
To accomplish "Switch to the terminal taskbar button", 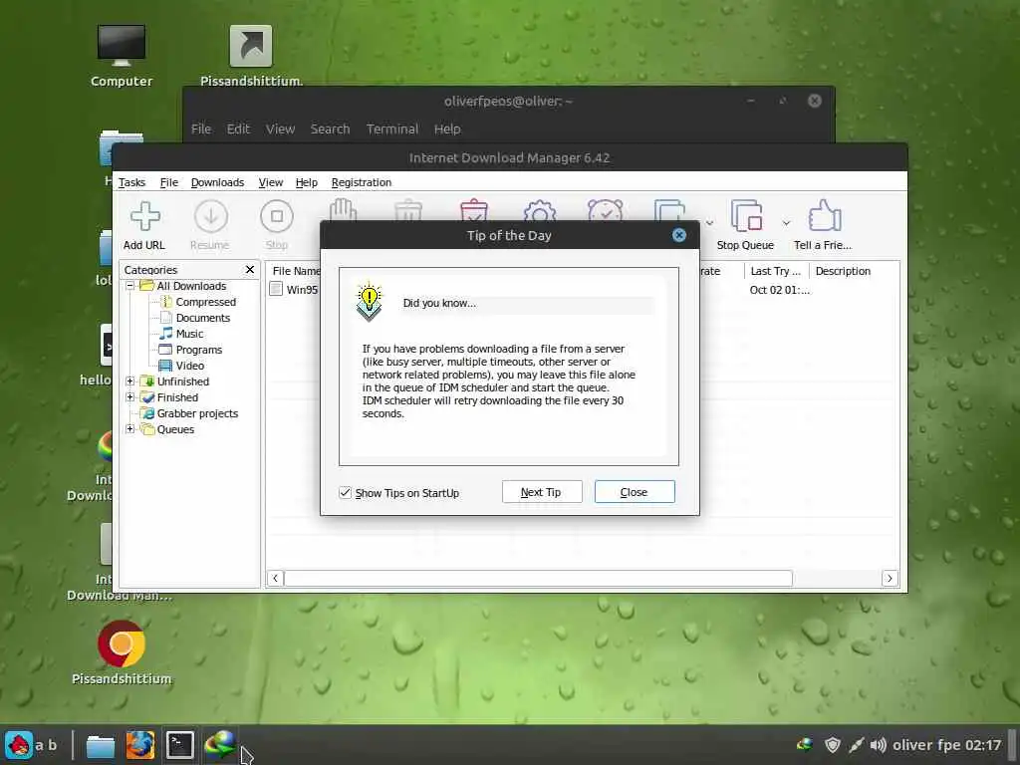I will (179, 745).
